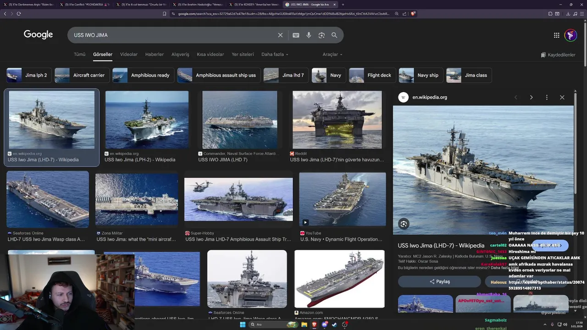
Task: Open the YouTube Dynamic Flight Operation video
Action: (x=343, y=199)
